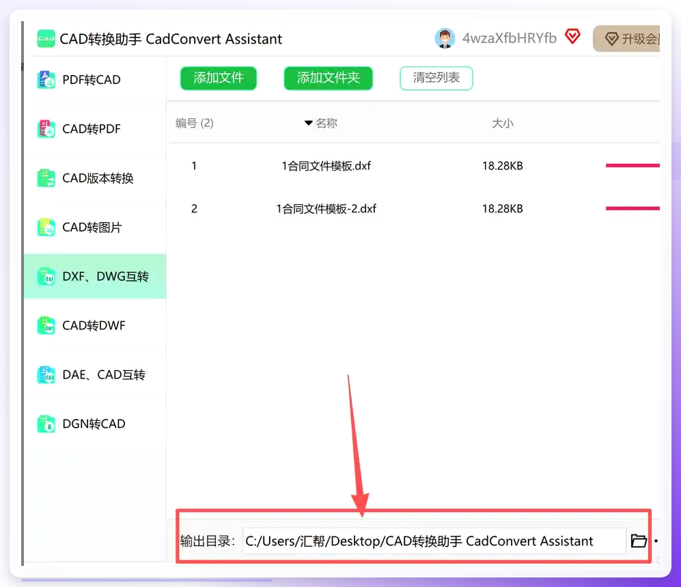This screenshot has width=681, height=587.
Task: Click the progress bar for 1合同文件模板.dxf
Action: (633, 165)
